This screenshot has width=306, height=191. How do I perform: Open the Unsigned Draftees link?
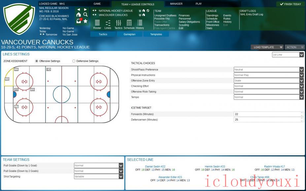pos(165,16)
